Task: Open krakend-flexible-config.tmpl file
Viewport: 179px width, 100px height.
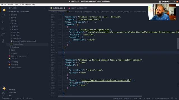Action: pos(24,41)
